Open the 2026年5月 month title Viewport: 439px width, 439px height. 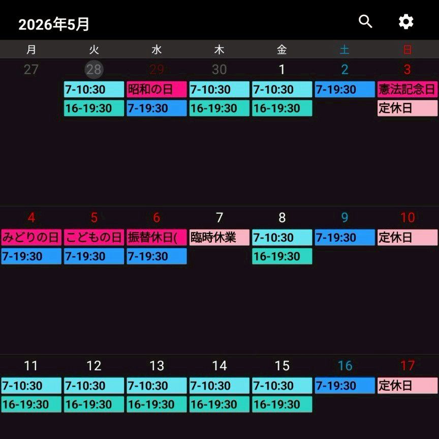(54, 24)
